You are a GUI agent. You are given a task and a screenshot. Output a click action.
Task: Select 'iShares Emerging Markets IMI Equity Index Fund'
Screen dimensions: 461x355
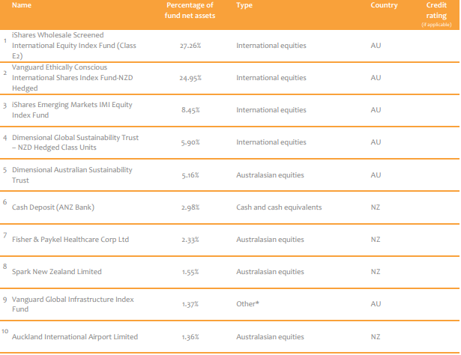pos(72,110)
